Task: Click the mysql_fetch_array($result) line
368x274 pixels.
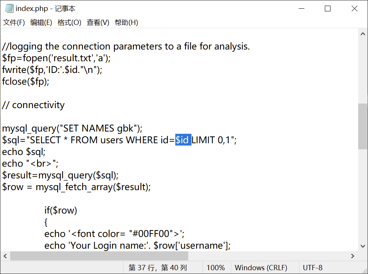Action: tap(76, 187)
